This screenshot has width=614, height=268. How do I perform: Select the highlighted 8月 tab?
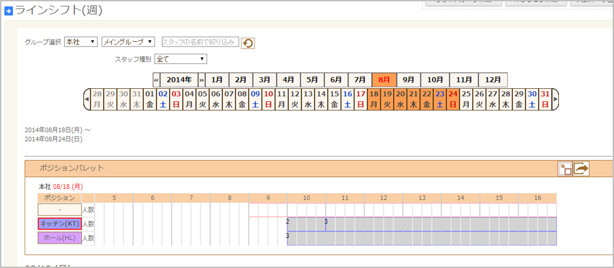coord(384,80)
